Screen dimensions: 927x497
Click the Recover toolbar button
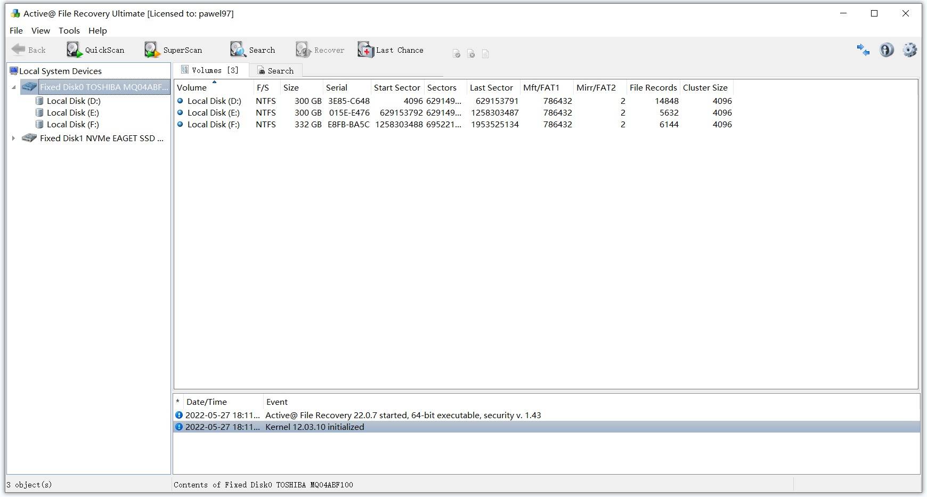[320, 50]
